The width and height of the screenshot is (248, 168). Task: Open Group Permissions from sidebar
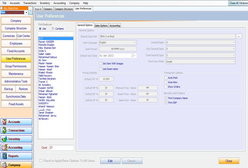tap(16, 66)
